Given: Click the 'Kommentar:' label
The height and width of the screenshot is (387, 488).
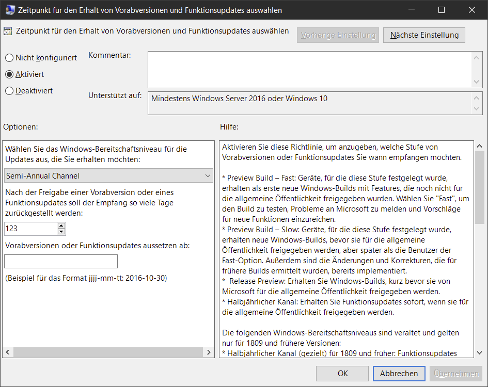Looking at the screenshot, I should (109, 55).
